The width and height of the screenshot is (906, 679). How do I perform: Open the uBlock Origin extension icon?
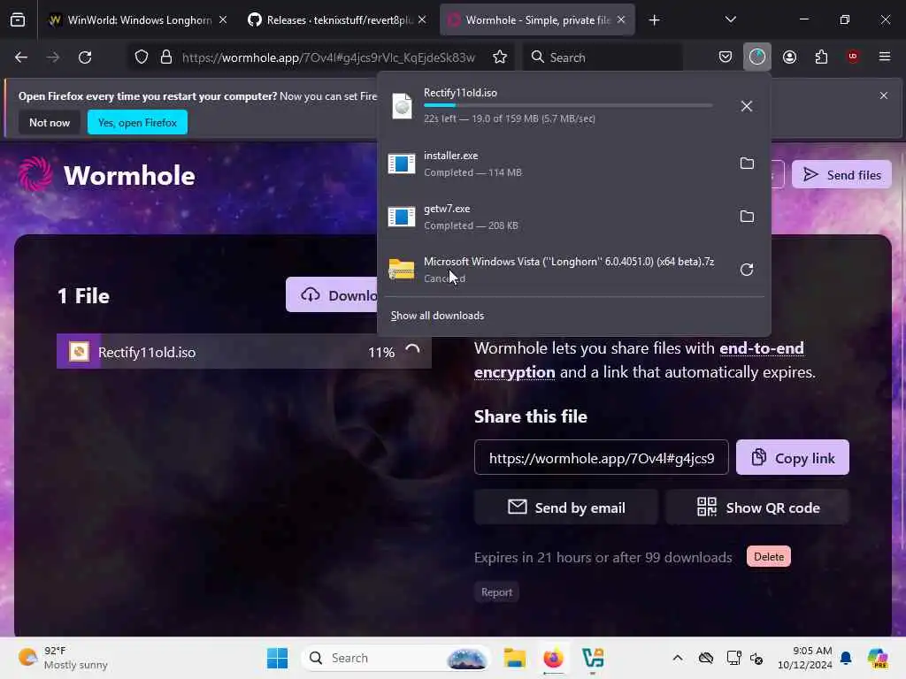point(853,57)
